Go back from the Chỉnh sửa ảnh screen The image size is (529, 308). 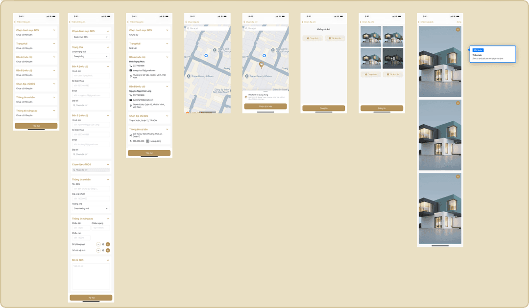(x=420, y=22)
